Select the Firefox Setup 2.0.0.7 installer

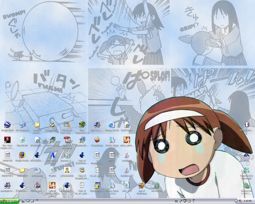point(112,140)
